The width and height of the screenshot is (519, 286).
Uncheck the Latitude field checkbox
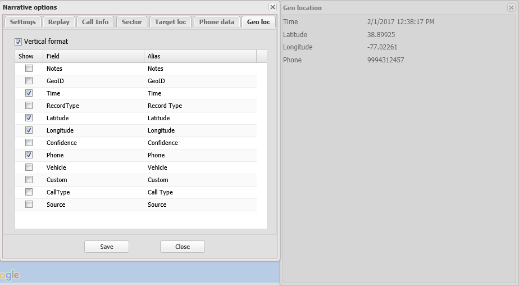29,118
